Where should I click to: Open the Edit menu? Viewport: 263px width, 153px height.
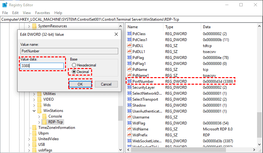click(x=15, y=13)
